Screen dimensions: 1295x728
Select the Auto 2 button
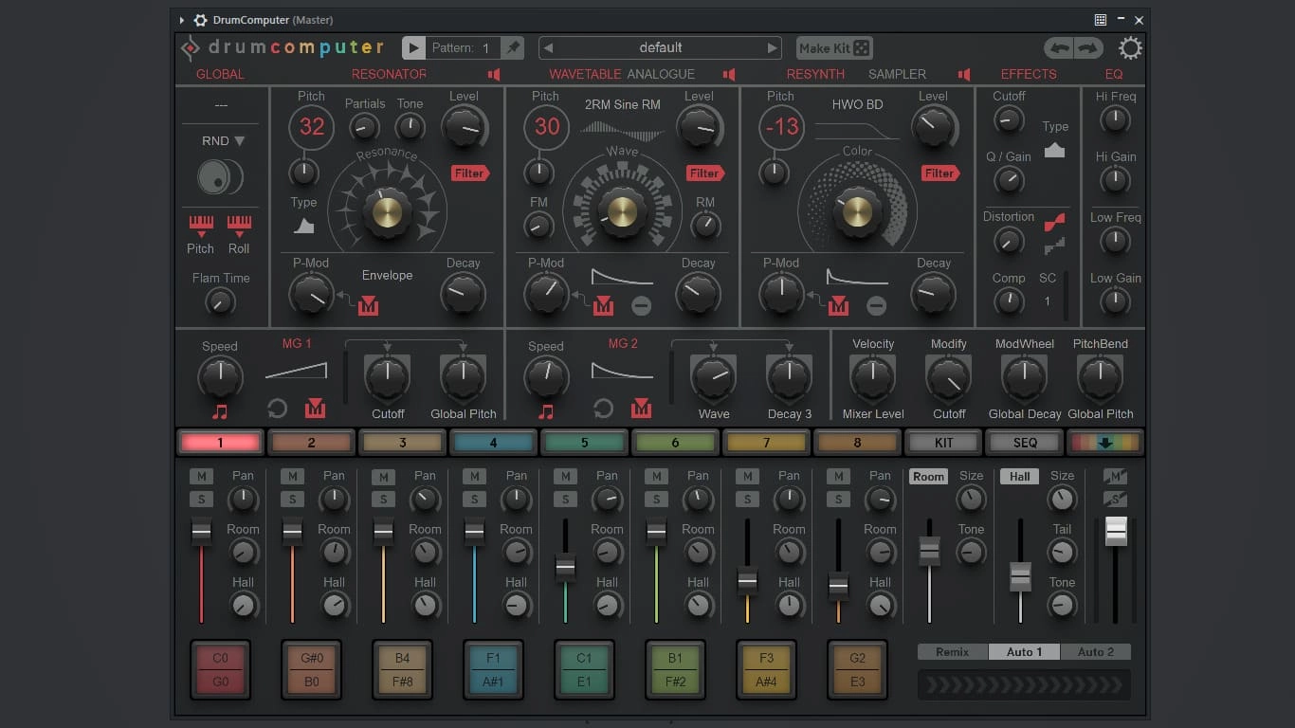point(1096,651)
